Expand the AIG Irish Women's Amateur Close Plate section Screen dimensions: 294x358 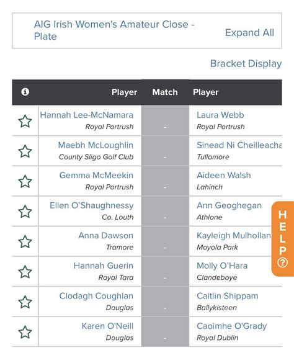[x=114, y=30]
